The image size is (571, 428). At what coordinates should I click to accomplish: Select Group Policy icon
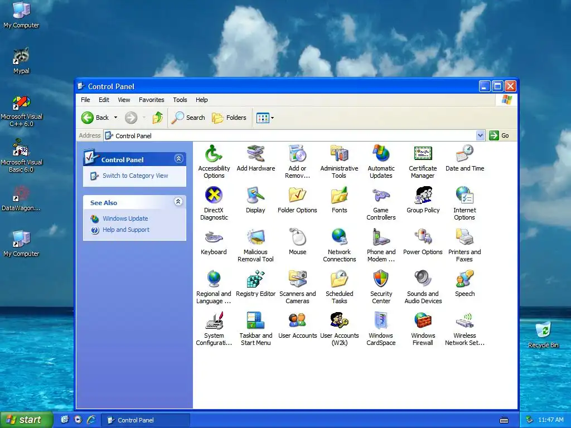point(423,196)
